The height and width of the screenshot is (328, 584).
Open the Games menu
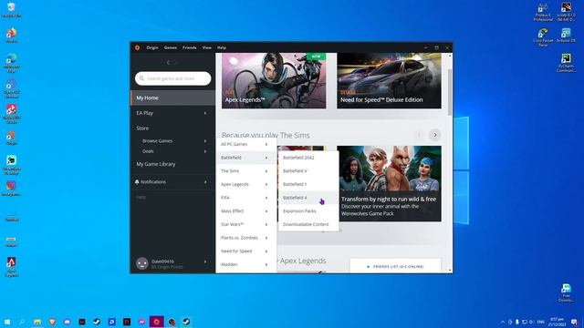pyautogui.click(x=171, y=47)
